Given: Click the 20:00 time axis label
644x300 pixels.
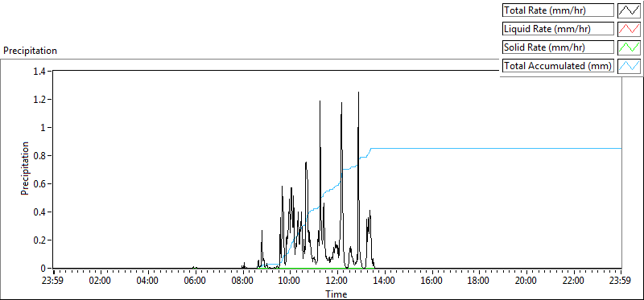Looking at the screenshot, I should (x=526, y=282).
